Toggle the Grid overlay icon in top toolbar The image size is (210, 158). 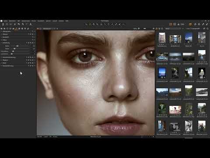[175, 24]
